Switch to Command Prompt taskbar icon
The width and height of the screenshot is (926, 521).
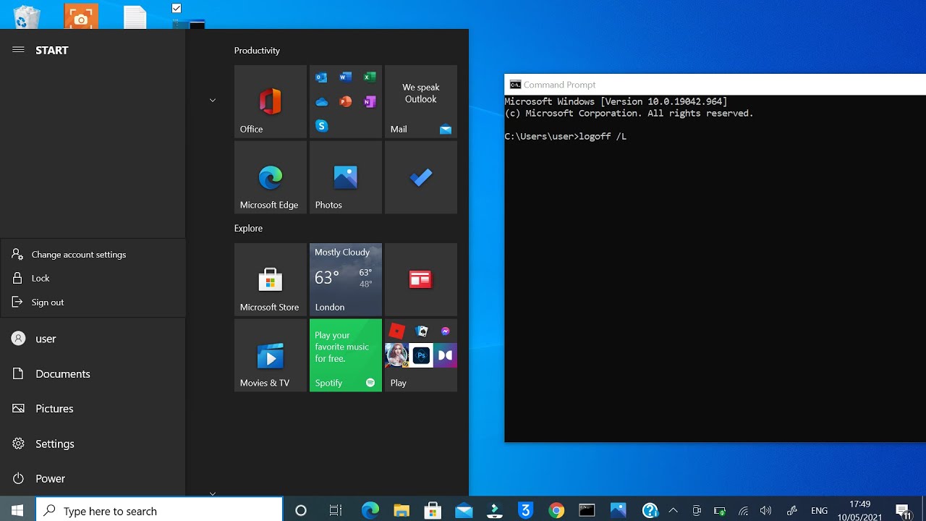587,511
